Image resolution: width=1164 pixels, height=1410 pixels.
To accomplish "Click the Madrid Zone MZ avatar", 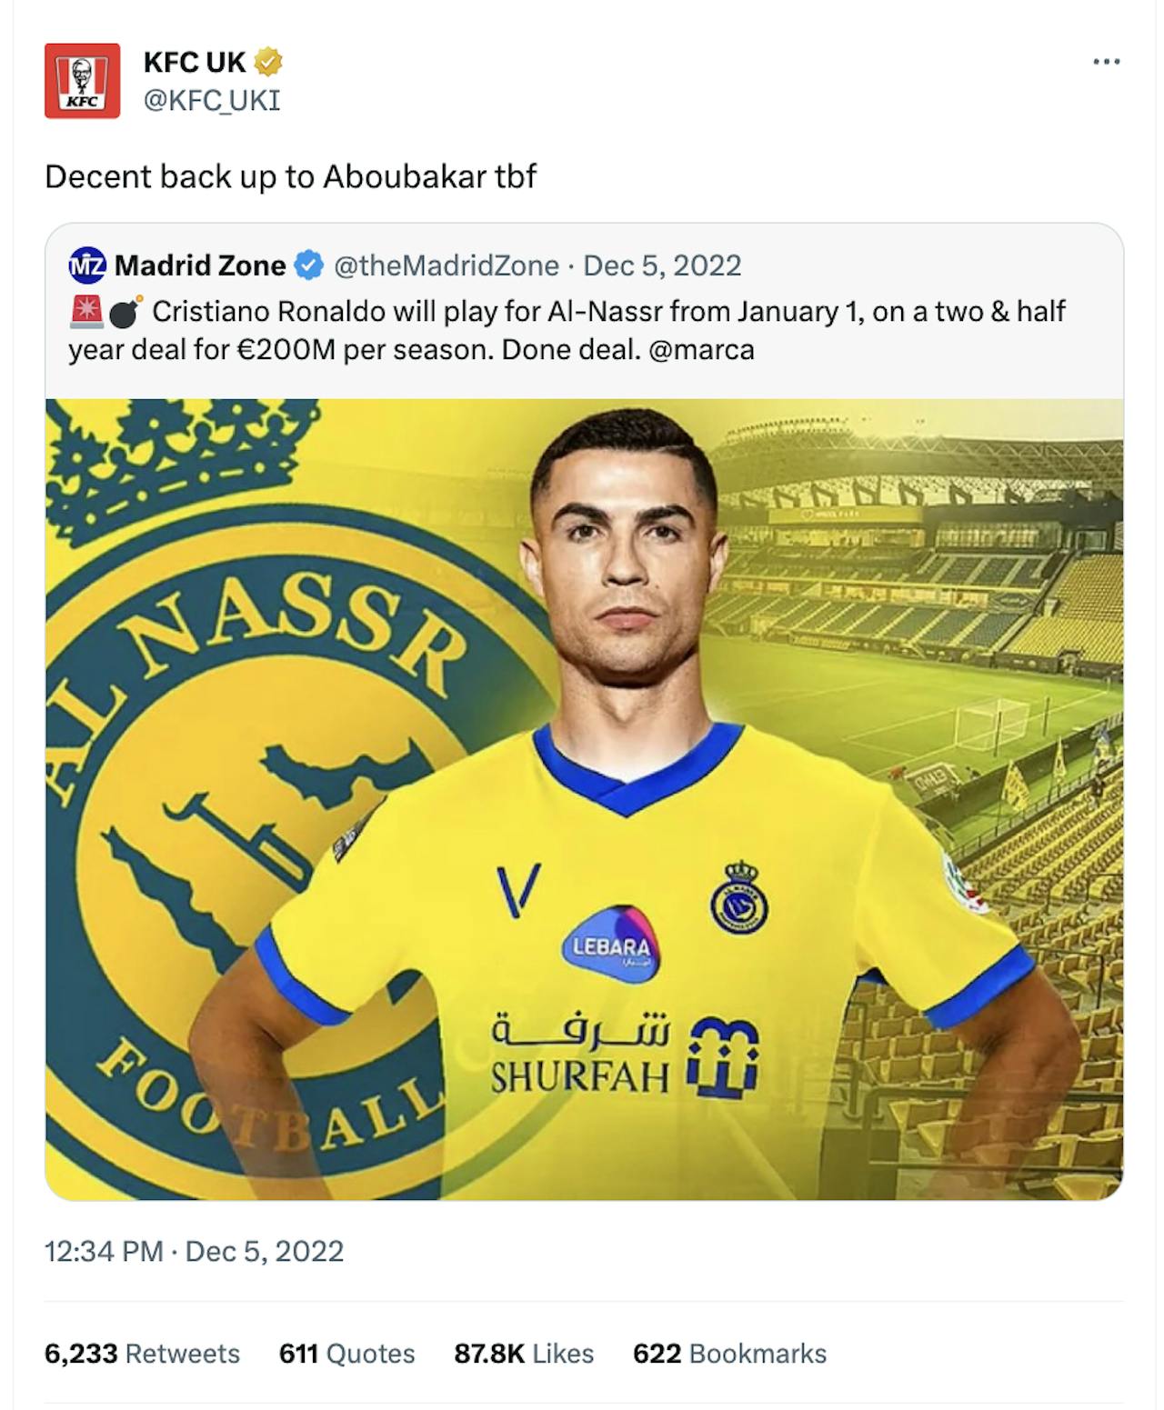I will coord(87,265).
